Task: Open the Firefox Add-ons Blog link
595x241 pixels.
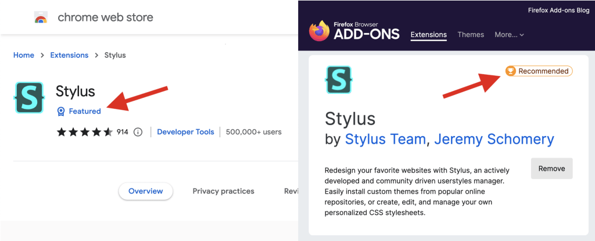Action: (558, 10)
